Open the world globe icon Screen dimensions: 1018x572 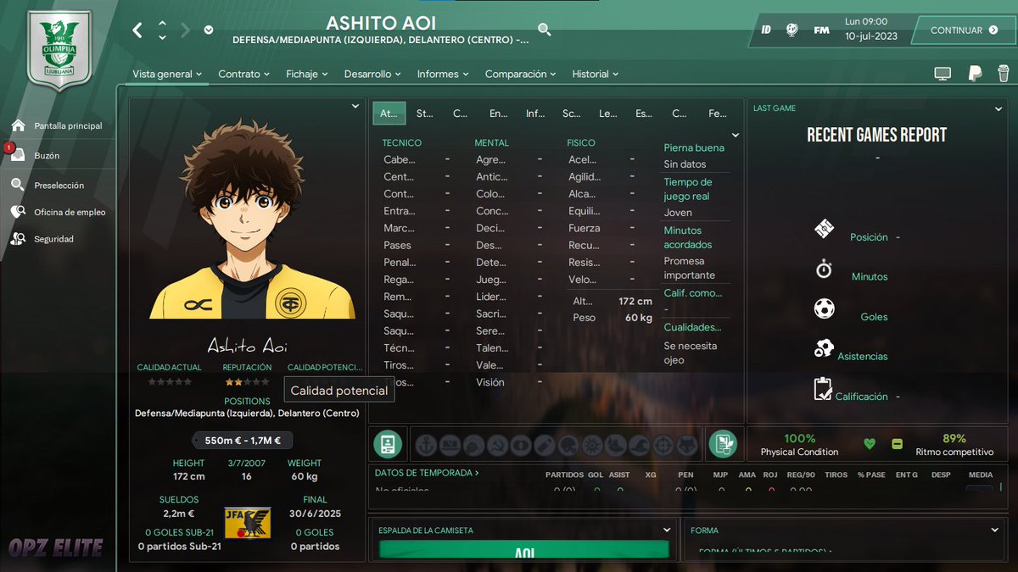click(x=791, y=30)
